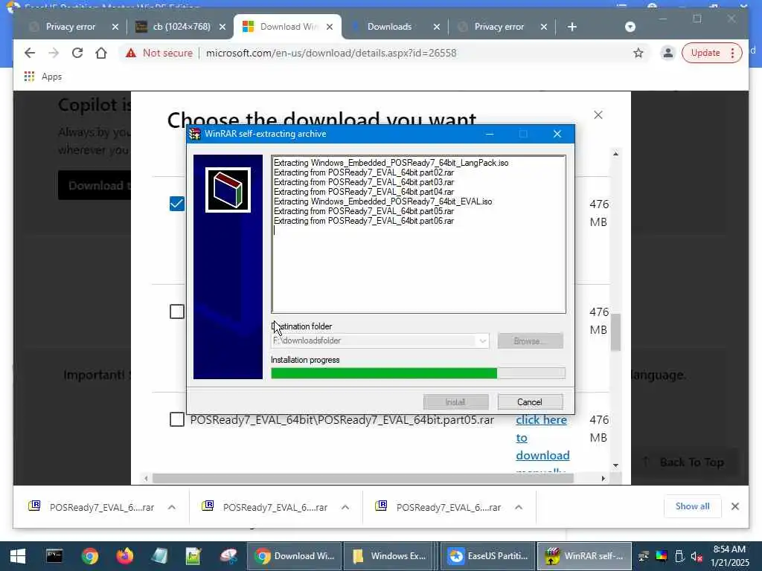
Task: Switch to cb (1024×768) tab
Action: (x=182, y=27)
